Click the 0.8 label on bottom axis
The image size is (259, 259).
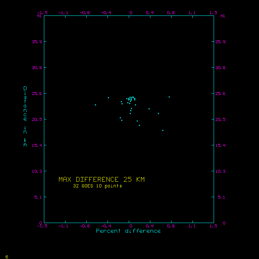tap(171, 226)
